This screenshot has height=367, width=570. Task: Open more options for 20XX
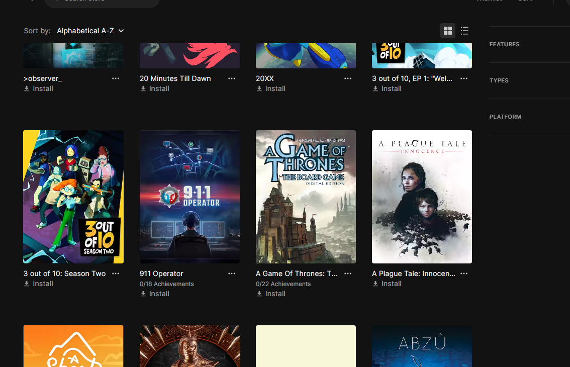point(348,78)
